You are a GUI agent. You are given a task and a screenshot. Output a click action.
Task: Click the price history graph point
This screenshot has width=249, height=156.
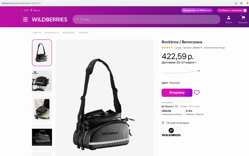tap(199, 71)
